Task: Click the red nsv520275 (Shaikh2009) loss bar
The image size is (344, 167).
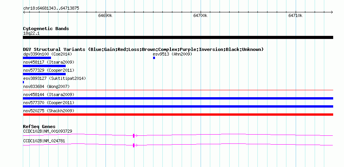Action: (178, 115)
